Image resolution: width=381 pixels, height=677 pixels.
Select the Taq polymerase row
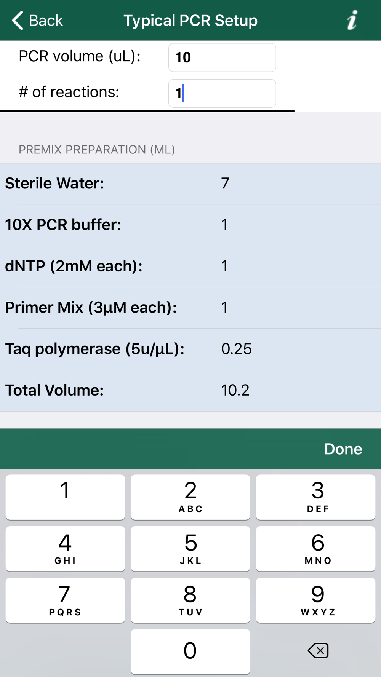click(x=190, y=349)
